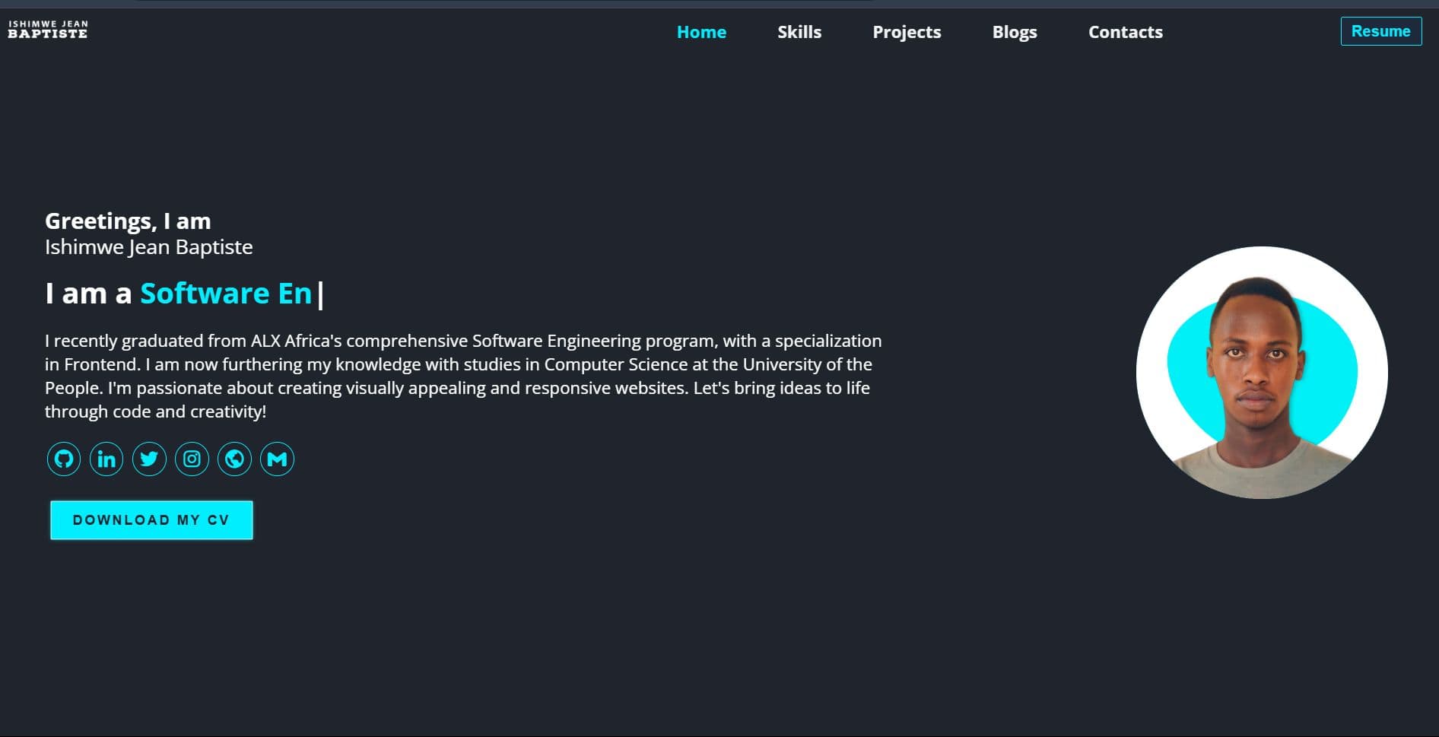Image resolution: width=1439 pixels, height=737 pixels.
Task: Click the 'Greetings, I am' heading
Action: [129, 221]
